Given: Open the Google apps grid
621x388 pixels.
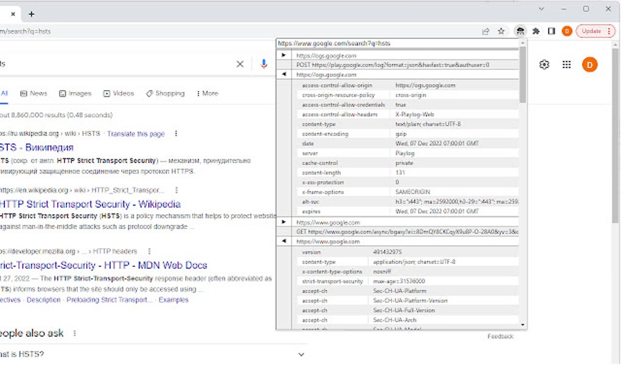Looking at the screenshot, I should tap(566, 64).
